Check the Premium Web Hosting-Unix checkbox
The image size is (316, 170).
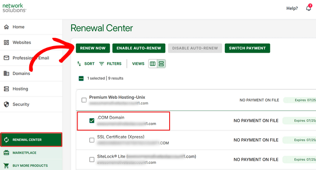click(x=84, y=100)
